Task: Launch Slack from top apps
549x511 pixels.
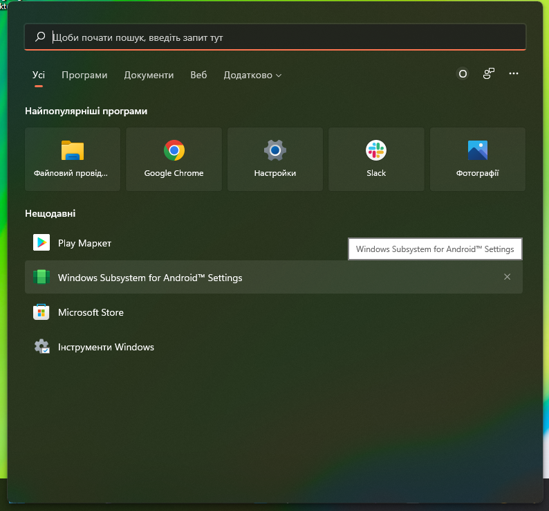Action: (376, 159)
